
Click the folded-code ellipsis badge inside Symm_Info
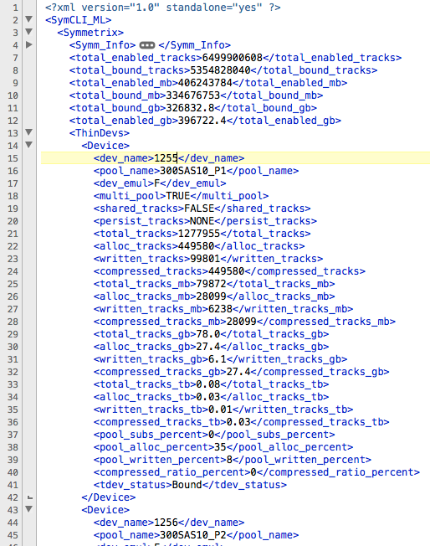coord(146,45)
